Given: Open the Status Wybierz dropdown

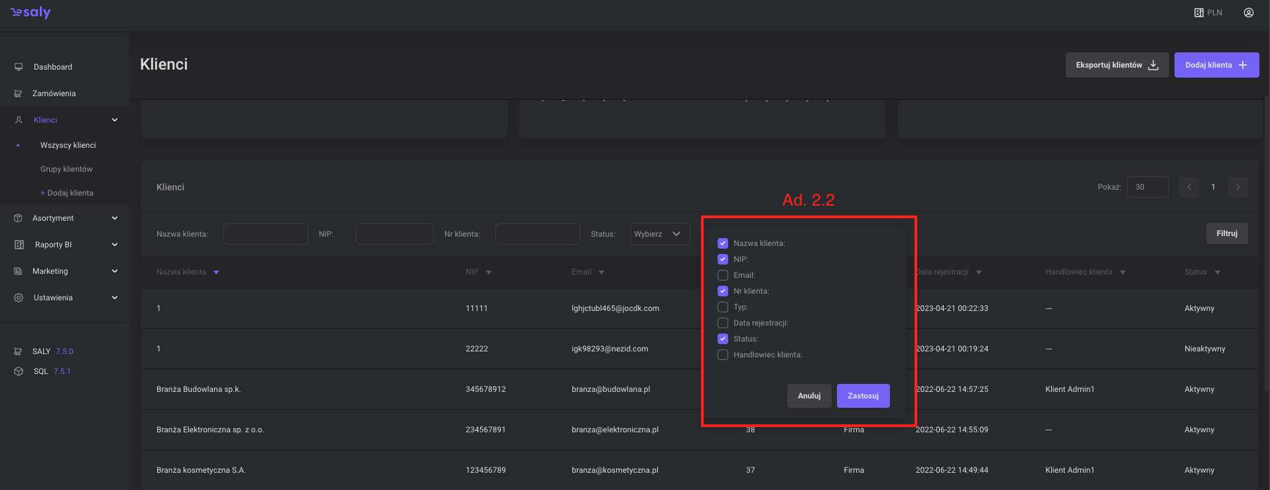Looking at the screenshot, I should coord(660,234).
